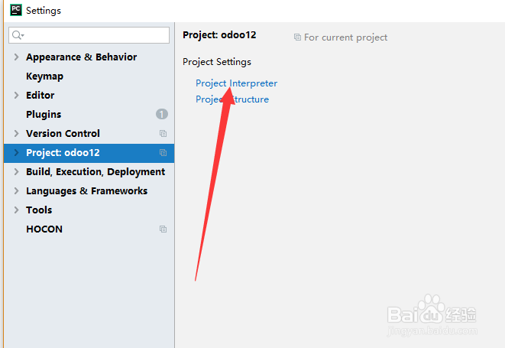The image size is (505, 348).
Task: Open the Project Structure link
Action: 232,99
